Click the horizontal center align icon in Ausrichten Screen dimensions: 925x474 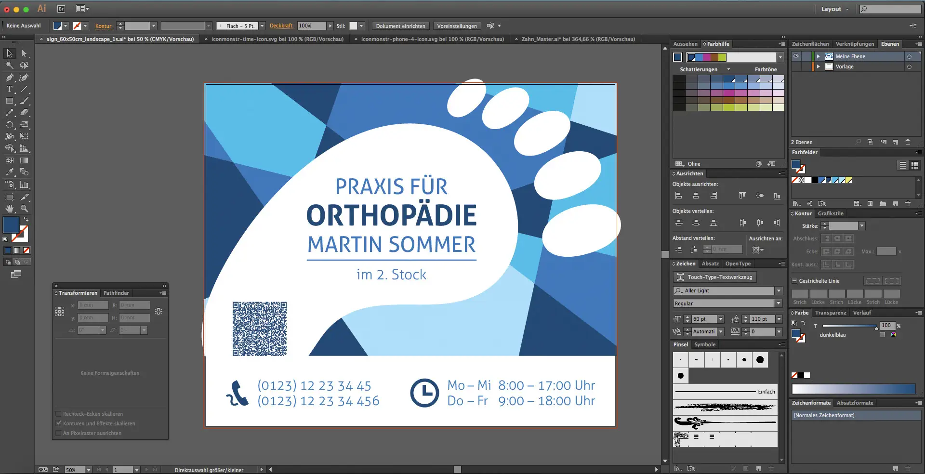[x=696, y=196]
